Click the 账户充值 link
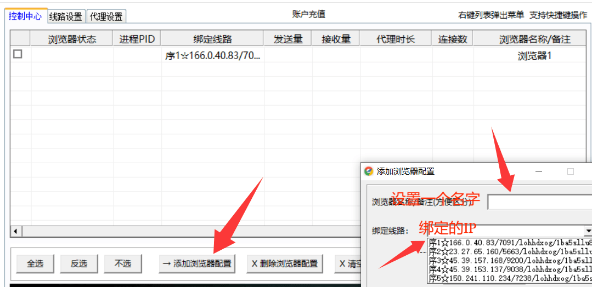 pyautogui.click(x=308, y=14)
